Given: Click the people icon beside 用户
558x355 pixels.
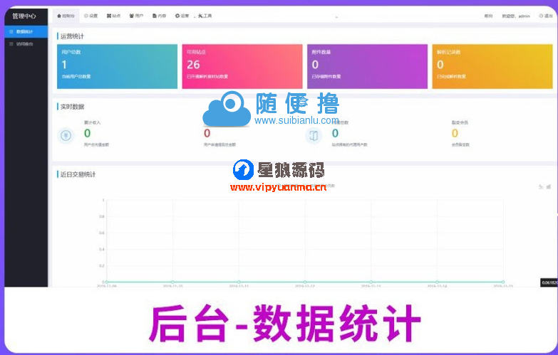Looking at the screenshot, I should [x=131, y=16].
